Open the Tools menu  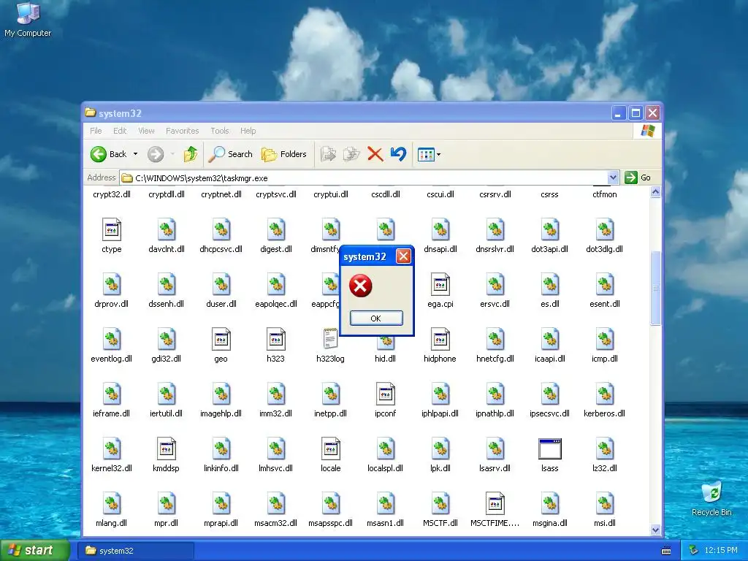pos(220,131)
